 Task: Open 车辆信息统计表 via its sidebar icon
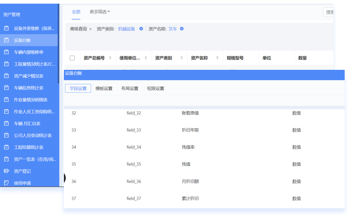click(7, 88)
